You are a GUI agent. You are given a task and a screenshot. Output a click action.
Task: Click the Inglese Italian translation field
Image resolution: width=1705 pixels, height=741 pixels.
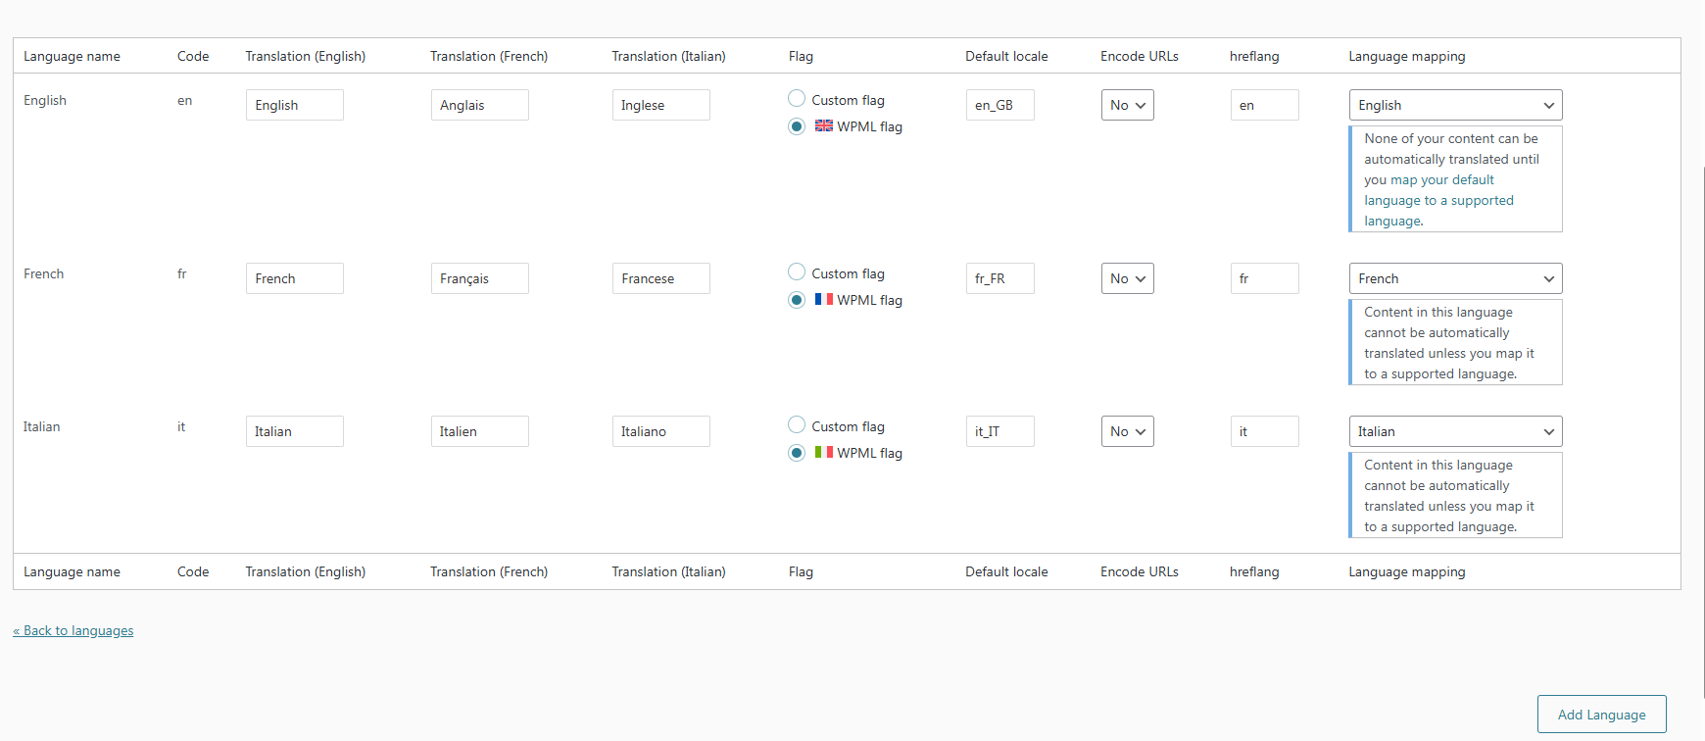(660, 105)
